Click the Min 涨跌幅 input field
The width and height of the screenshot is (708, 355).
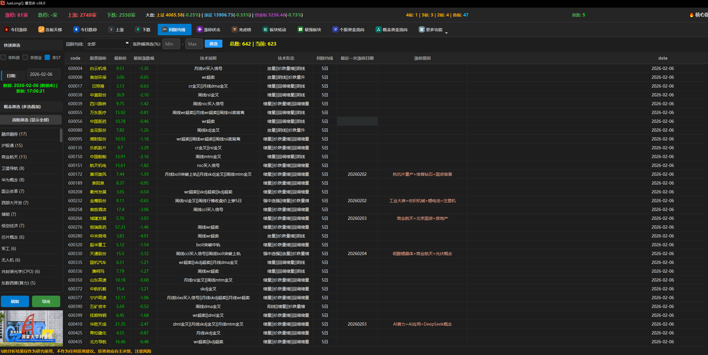(x=171, y=44)
